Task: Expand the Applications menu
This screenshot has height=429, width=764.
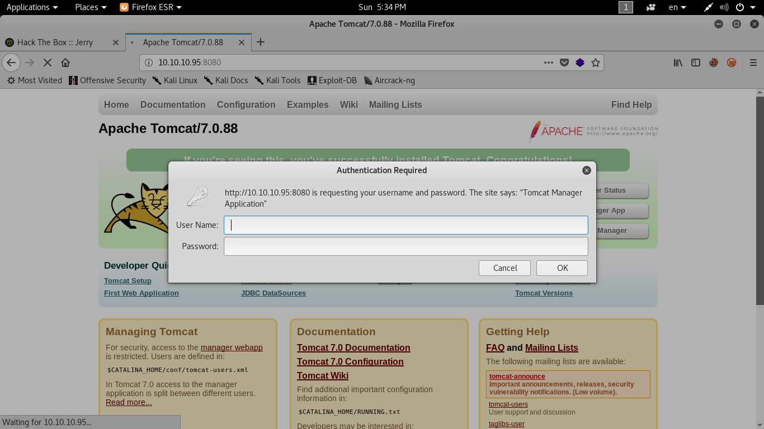Action: tap(32, 7)
